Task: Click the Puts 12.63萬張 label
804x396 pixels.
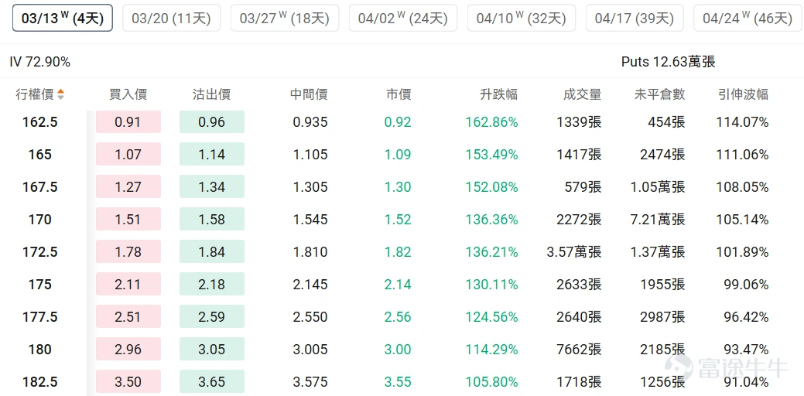Action: (668, 62)
